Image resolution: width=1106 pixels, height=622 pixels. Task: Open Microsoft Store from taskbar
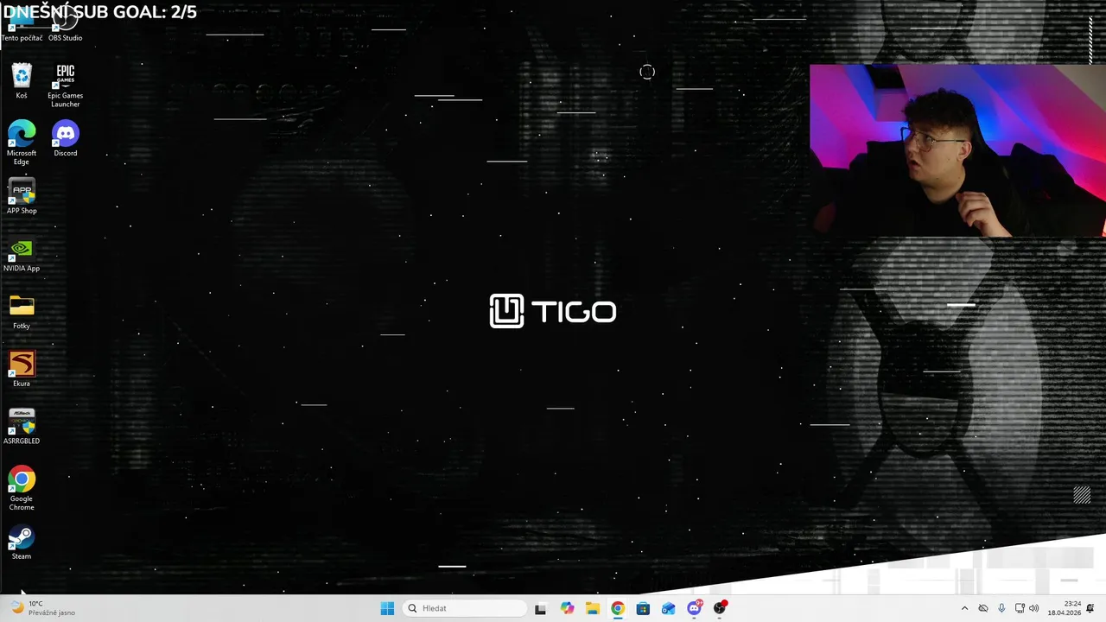[643, 608]
